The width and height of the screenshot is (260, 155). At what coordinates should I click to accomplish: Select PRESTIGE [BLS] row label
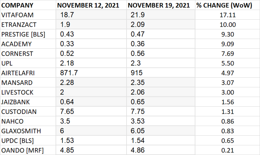tap(28, 34)
